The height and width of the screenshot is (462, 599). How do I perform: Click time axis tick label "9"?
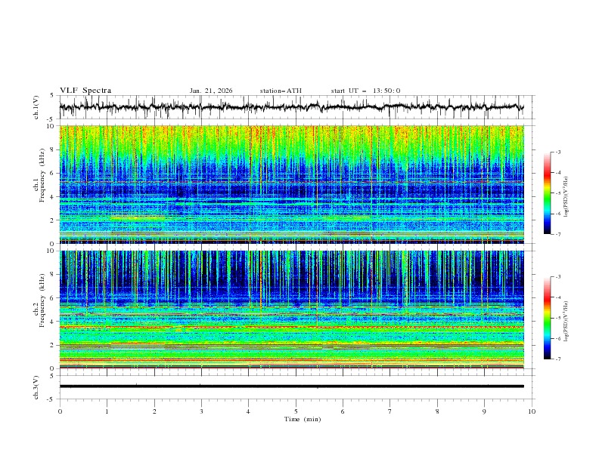point(484,411)
